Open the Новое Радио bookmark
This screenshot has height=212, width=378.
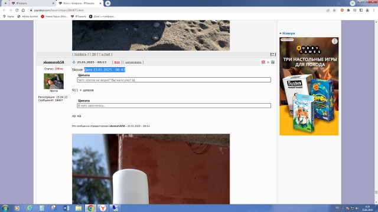54,16
